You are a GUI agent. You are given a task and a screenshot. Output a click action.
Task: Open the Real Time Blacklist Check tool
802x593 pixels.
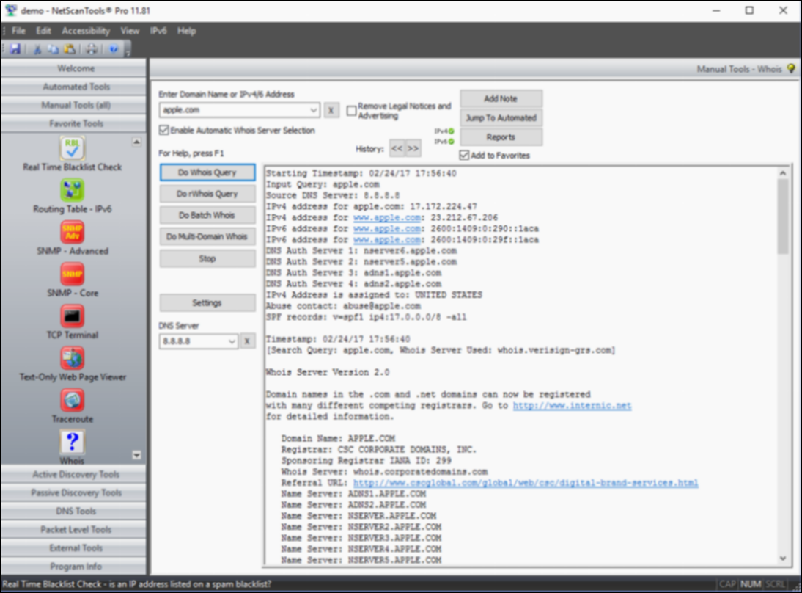pos(72,149)
